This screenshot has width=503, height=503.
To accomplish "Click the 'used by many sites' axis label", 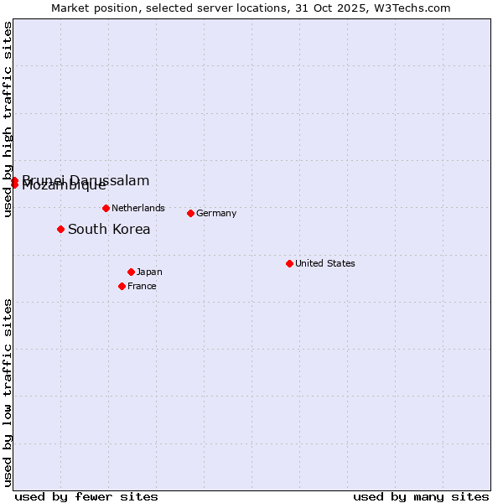I will pos(421,496).
